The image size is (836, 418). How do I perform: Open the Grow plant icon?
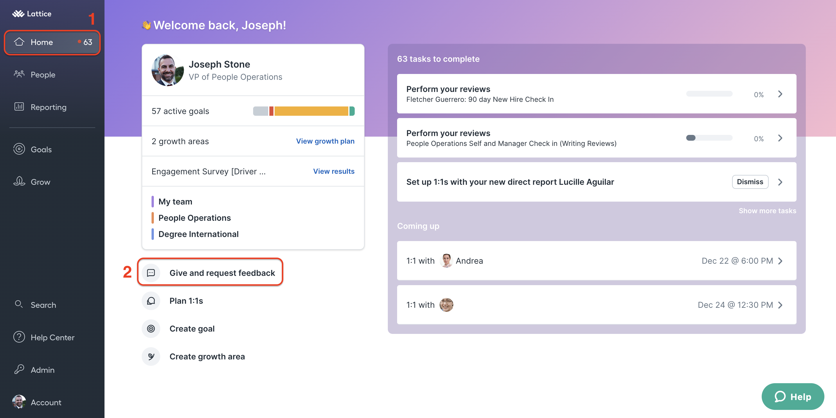[x=19, y=181]
